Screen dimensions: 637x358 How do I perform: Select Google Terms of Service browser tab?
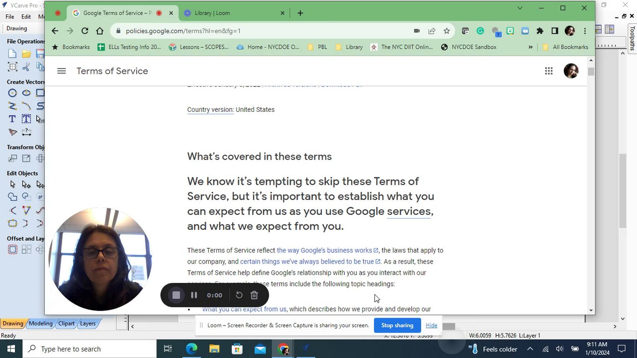(123, 13)
